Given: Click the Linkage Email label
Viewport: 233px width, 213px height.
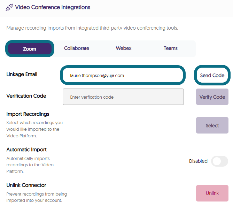Looking at the screenshot, I should (22, 74).
